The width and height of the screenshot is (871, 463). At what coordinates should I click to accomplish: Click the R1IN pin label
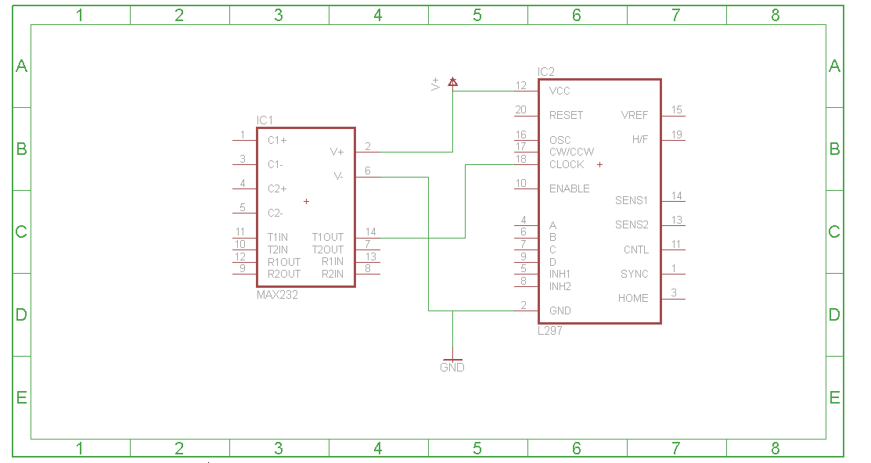click(x=333, y=261)
